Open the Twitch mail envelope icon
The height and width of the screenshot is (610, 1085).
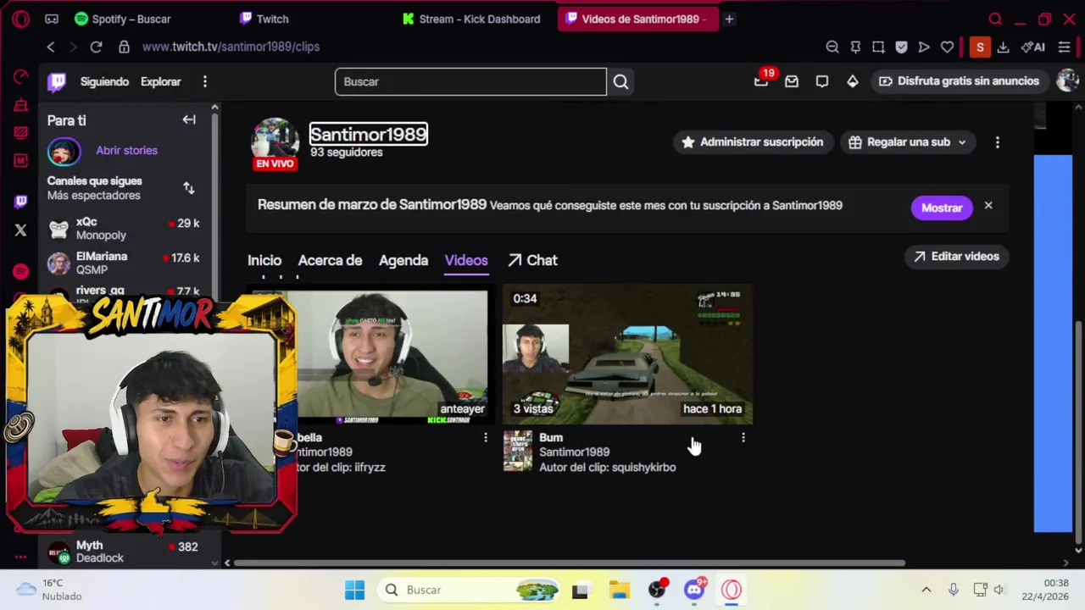[792, 81]
